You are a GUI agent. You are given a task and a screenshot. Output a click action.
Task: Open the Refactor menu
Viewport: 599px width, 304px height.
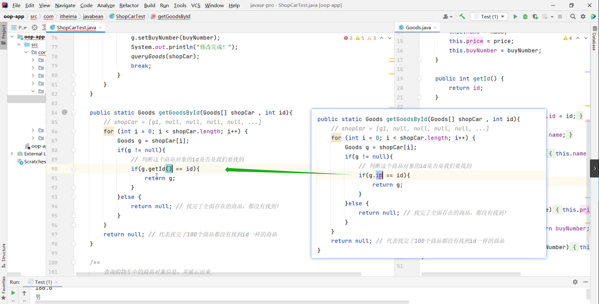[129, 5]
